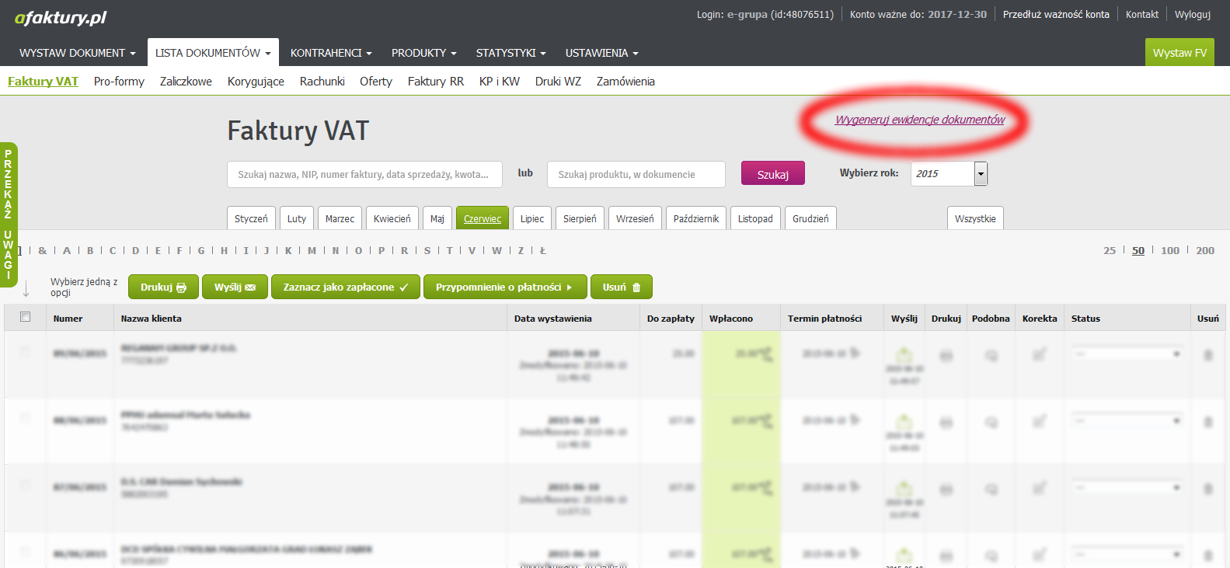Click the pink Szukaj button
Screen dimensions: 1230x568
(x=772, y=174)
